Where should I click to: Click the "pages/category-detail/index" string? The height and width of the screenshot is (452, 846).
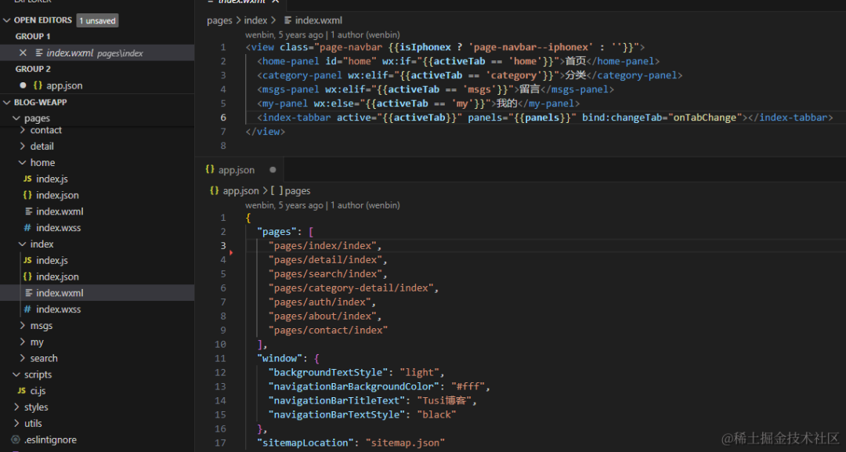351,288
